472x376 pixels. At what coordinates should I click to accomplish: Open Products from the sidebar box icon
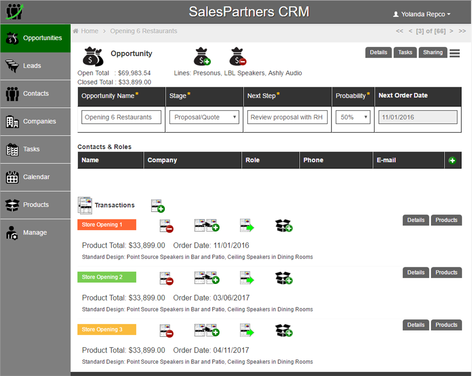pyautogui.click(x=12, y=204)
